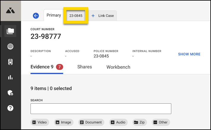
Task: Open the body camera devices sidebar icon
Action: pos(10,62)
